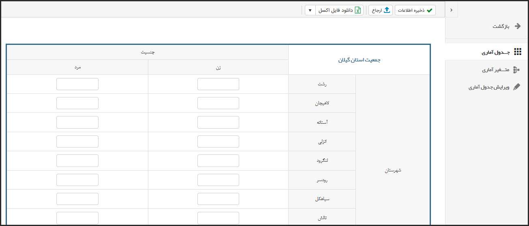
Task: Select the مرد input field for لاهیجان
Action: point(77,103)
